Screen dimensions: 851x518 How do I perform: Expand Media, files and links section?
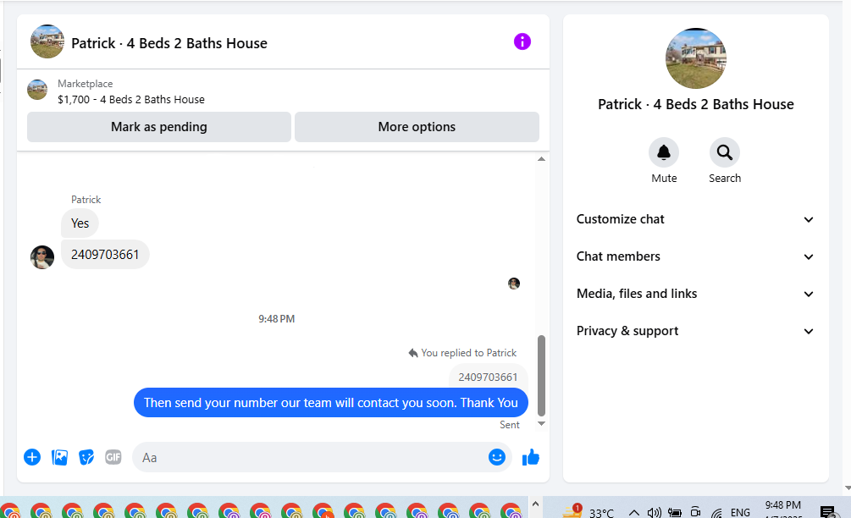[695, 294]
